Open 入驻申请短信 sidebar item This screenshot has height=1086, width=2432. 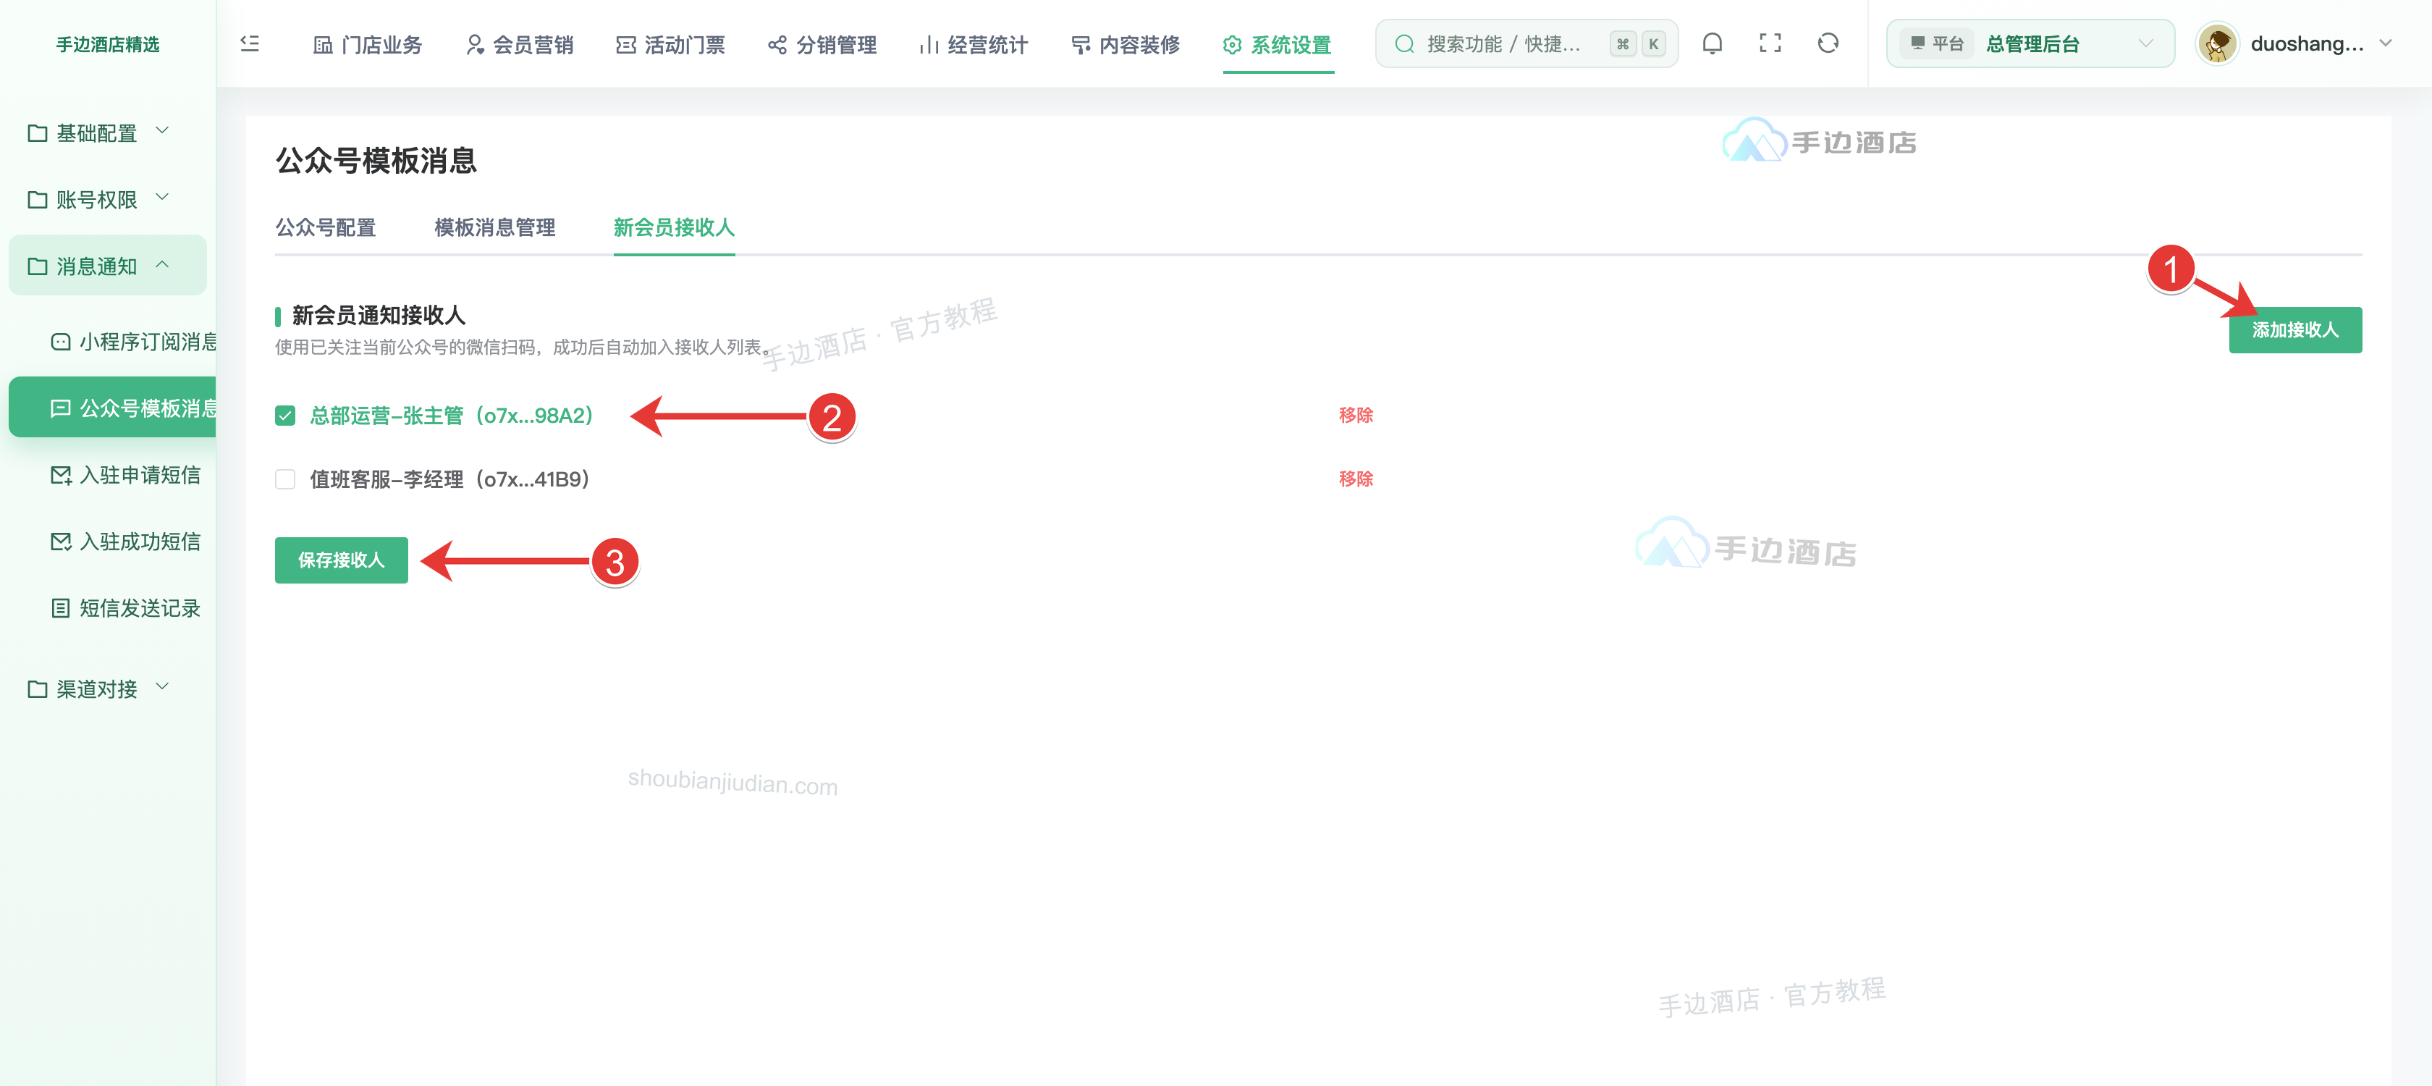click(x=112, y=475)
